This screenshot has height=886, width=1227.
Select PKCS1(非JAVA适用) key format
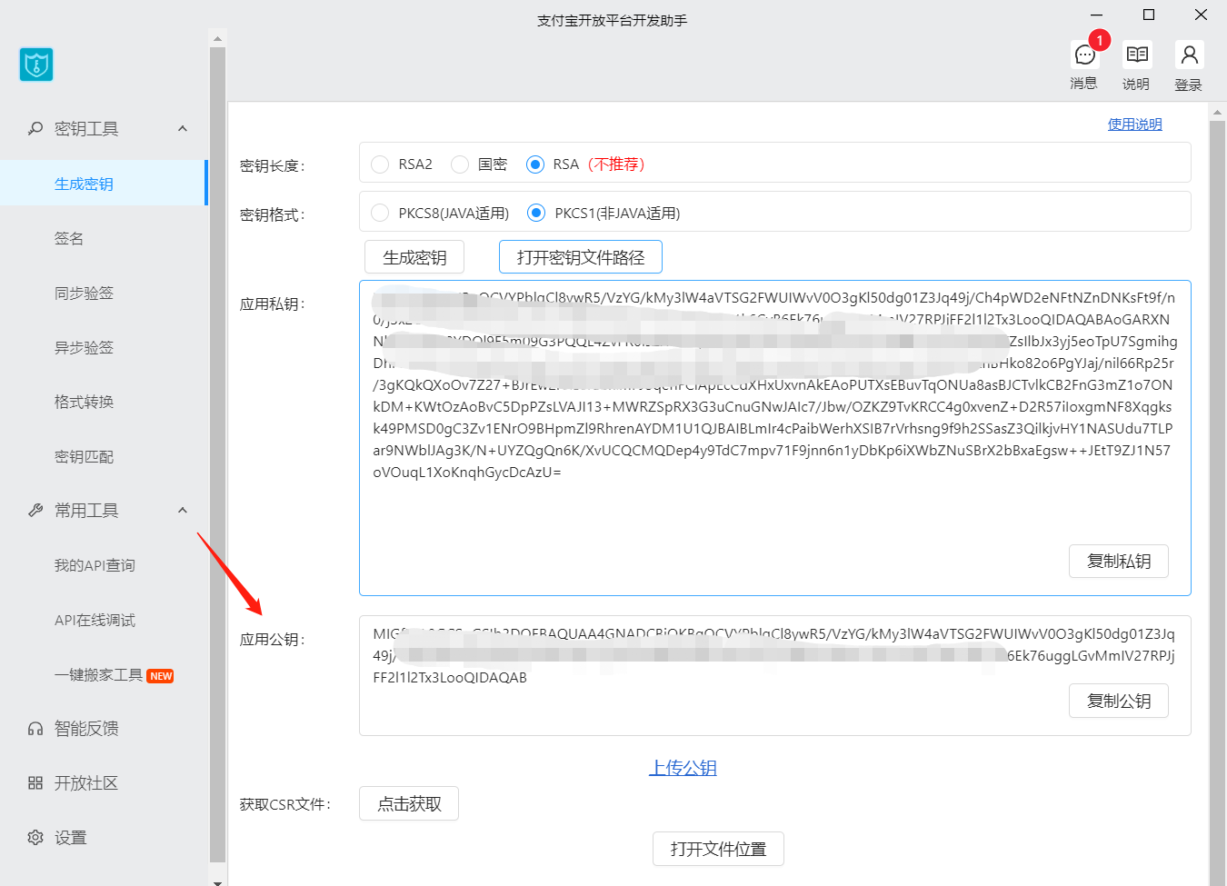coord(536,213)
